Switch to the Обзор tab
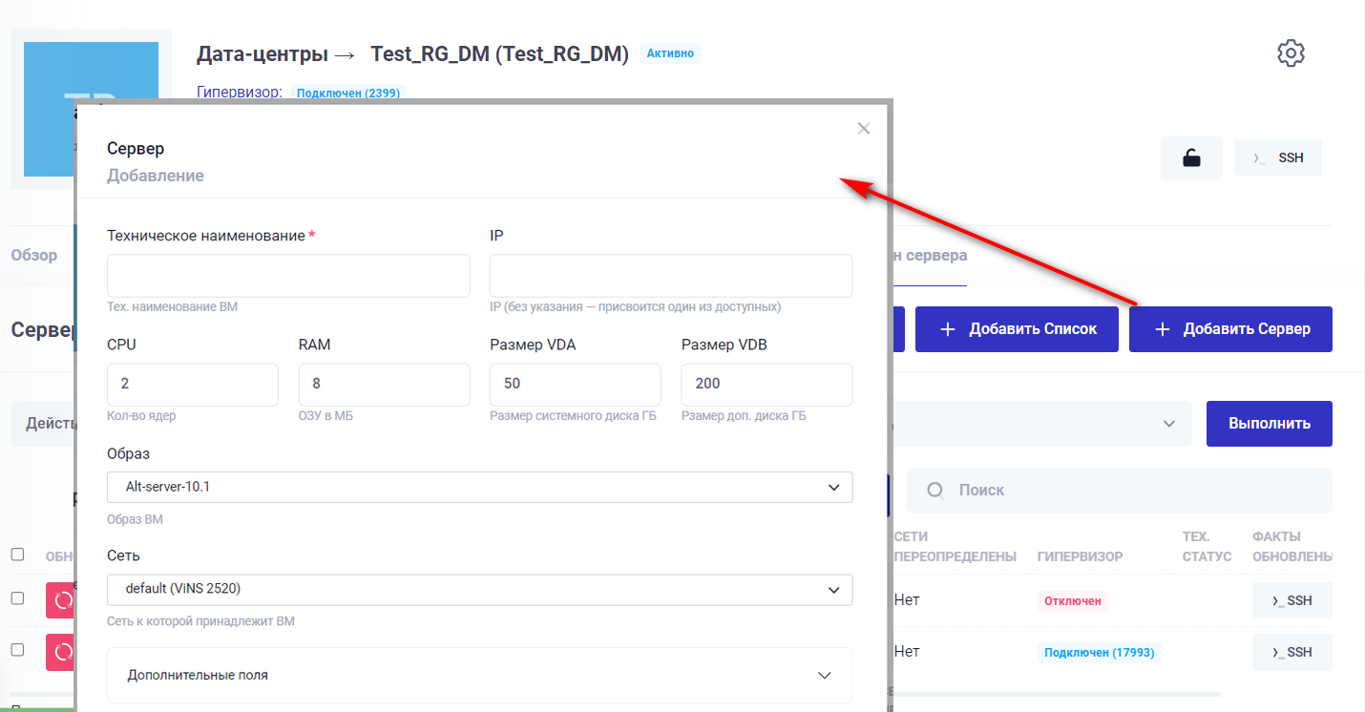1365x712 pixels. tap(33, 255)
